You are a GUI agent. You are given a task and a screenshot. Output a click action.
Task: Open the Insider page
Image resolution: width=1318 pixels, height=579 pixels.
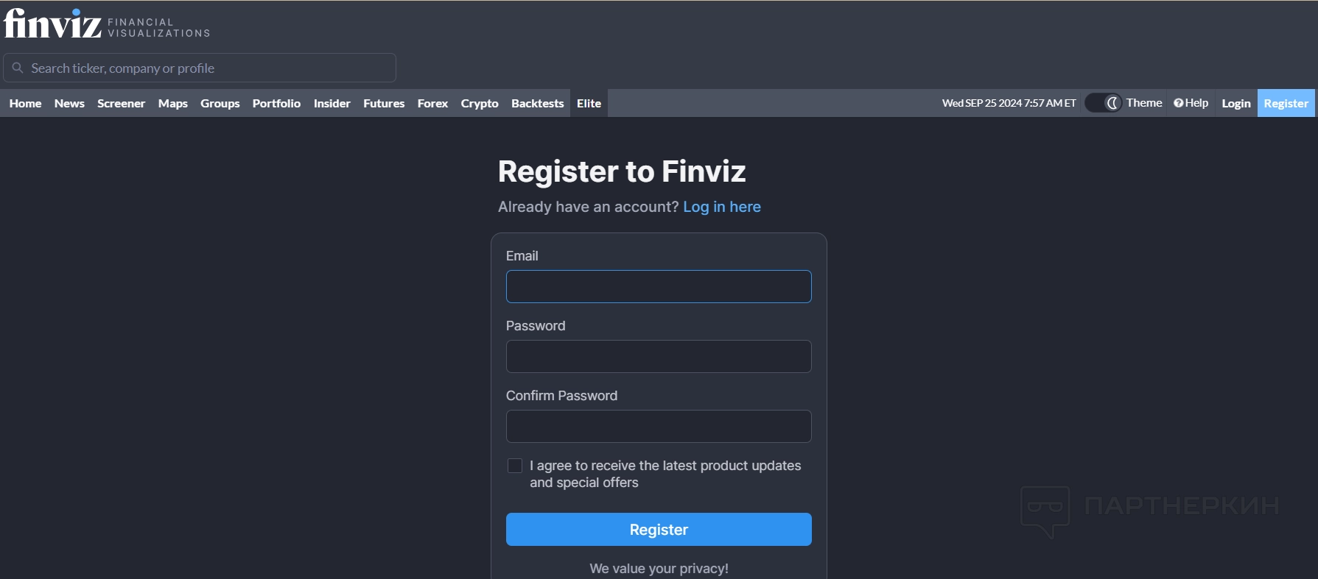pyautogui.click(x=332, y=103)
